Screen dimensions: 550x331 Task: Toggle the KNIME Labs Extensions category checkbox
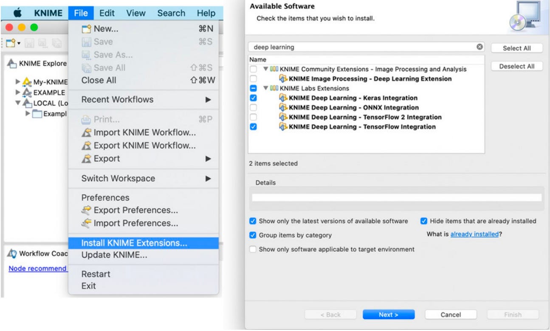(x=253, y=88)
